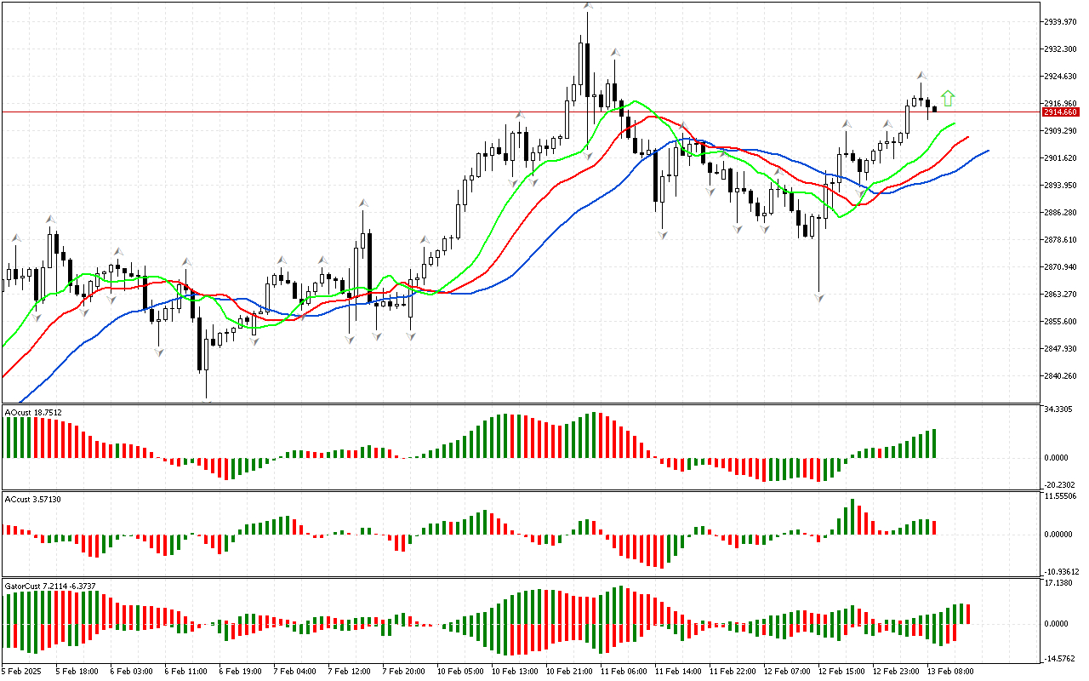The height and width of the screenshot is (681, 1089).
Task: Click the 12 Feb 23:00 time label
Action: [895, 672]
